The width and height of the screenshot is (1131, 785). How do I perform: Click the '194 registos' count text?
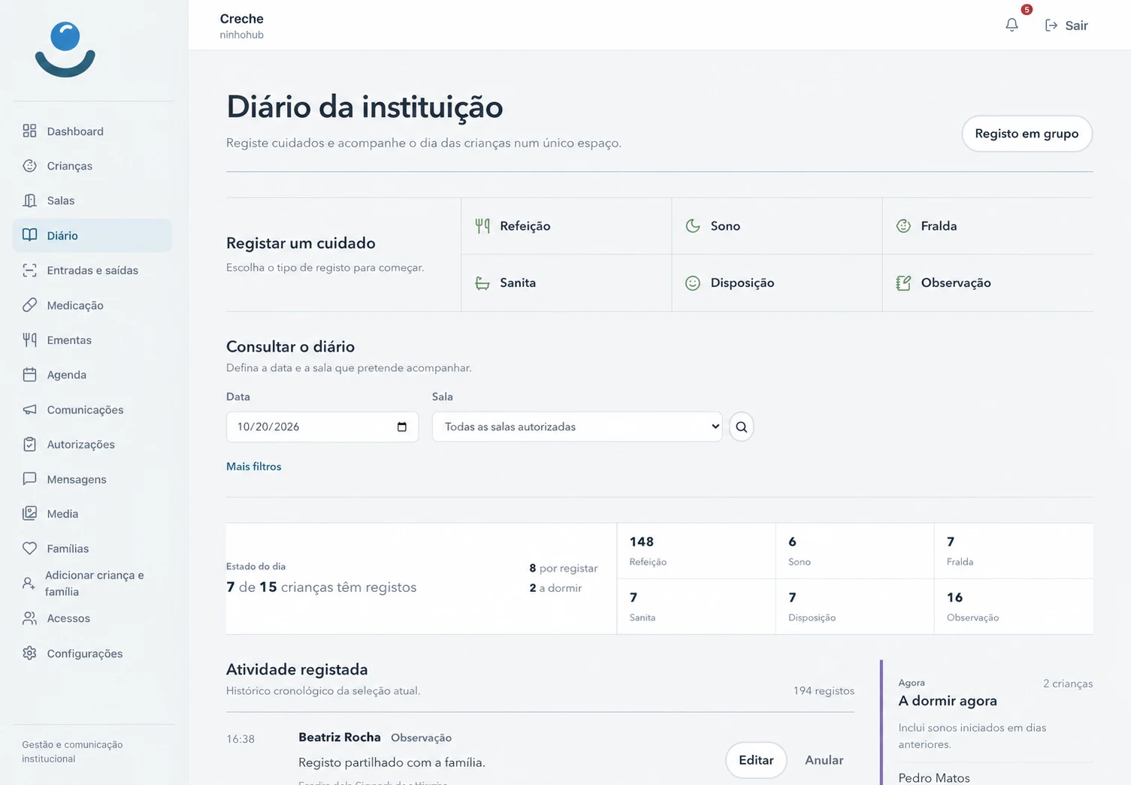tap(824, 691)
